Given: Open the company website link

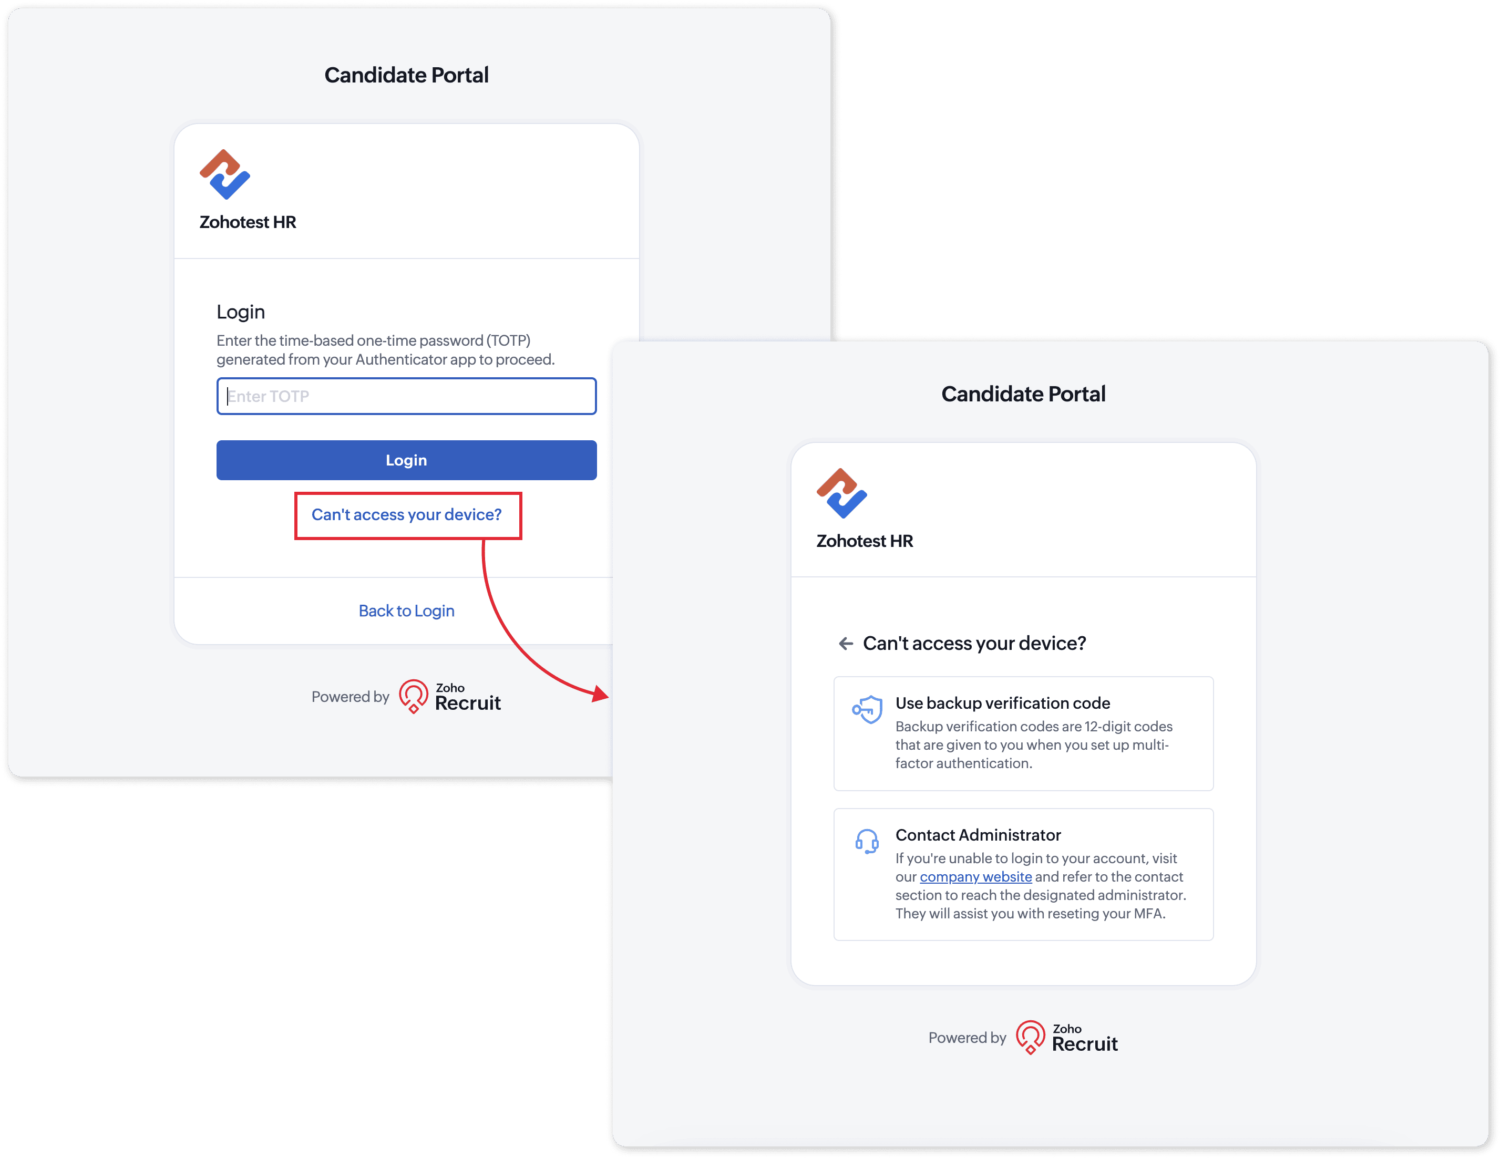Looking at the screenshot, I should [x=975, y=877].
